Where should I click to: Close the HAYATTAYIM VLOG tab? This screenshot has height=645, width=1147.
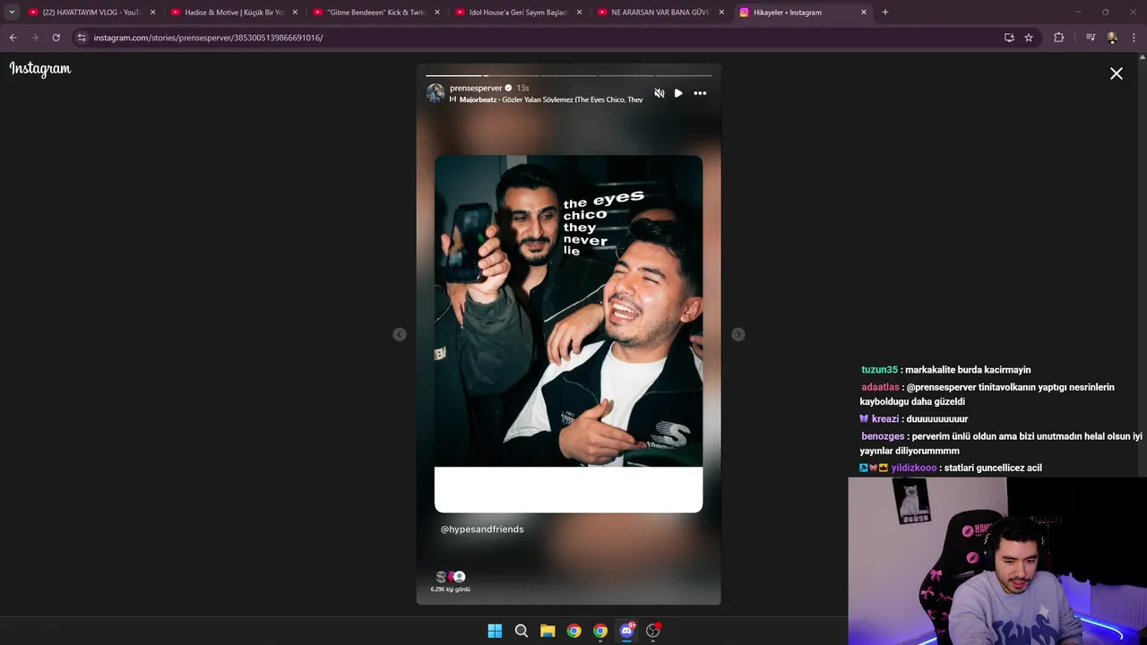click(152, 13)
